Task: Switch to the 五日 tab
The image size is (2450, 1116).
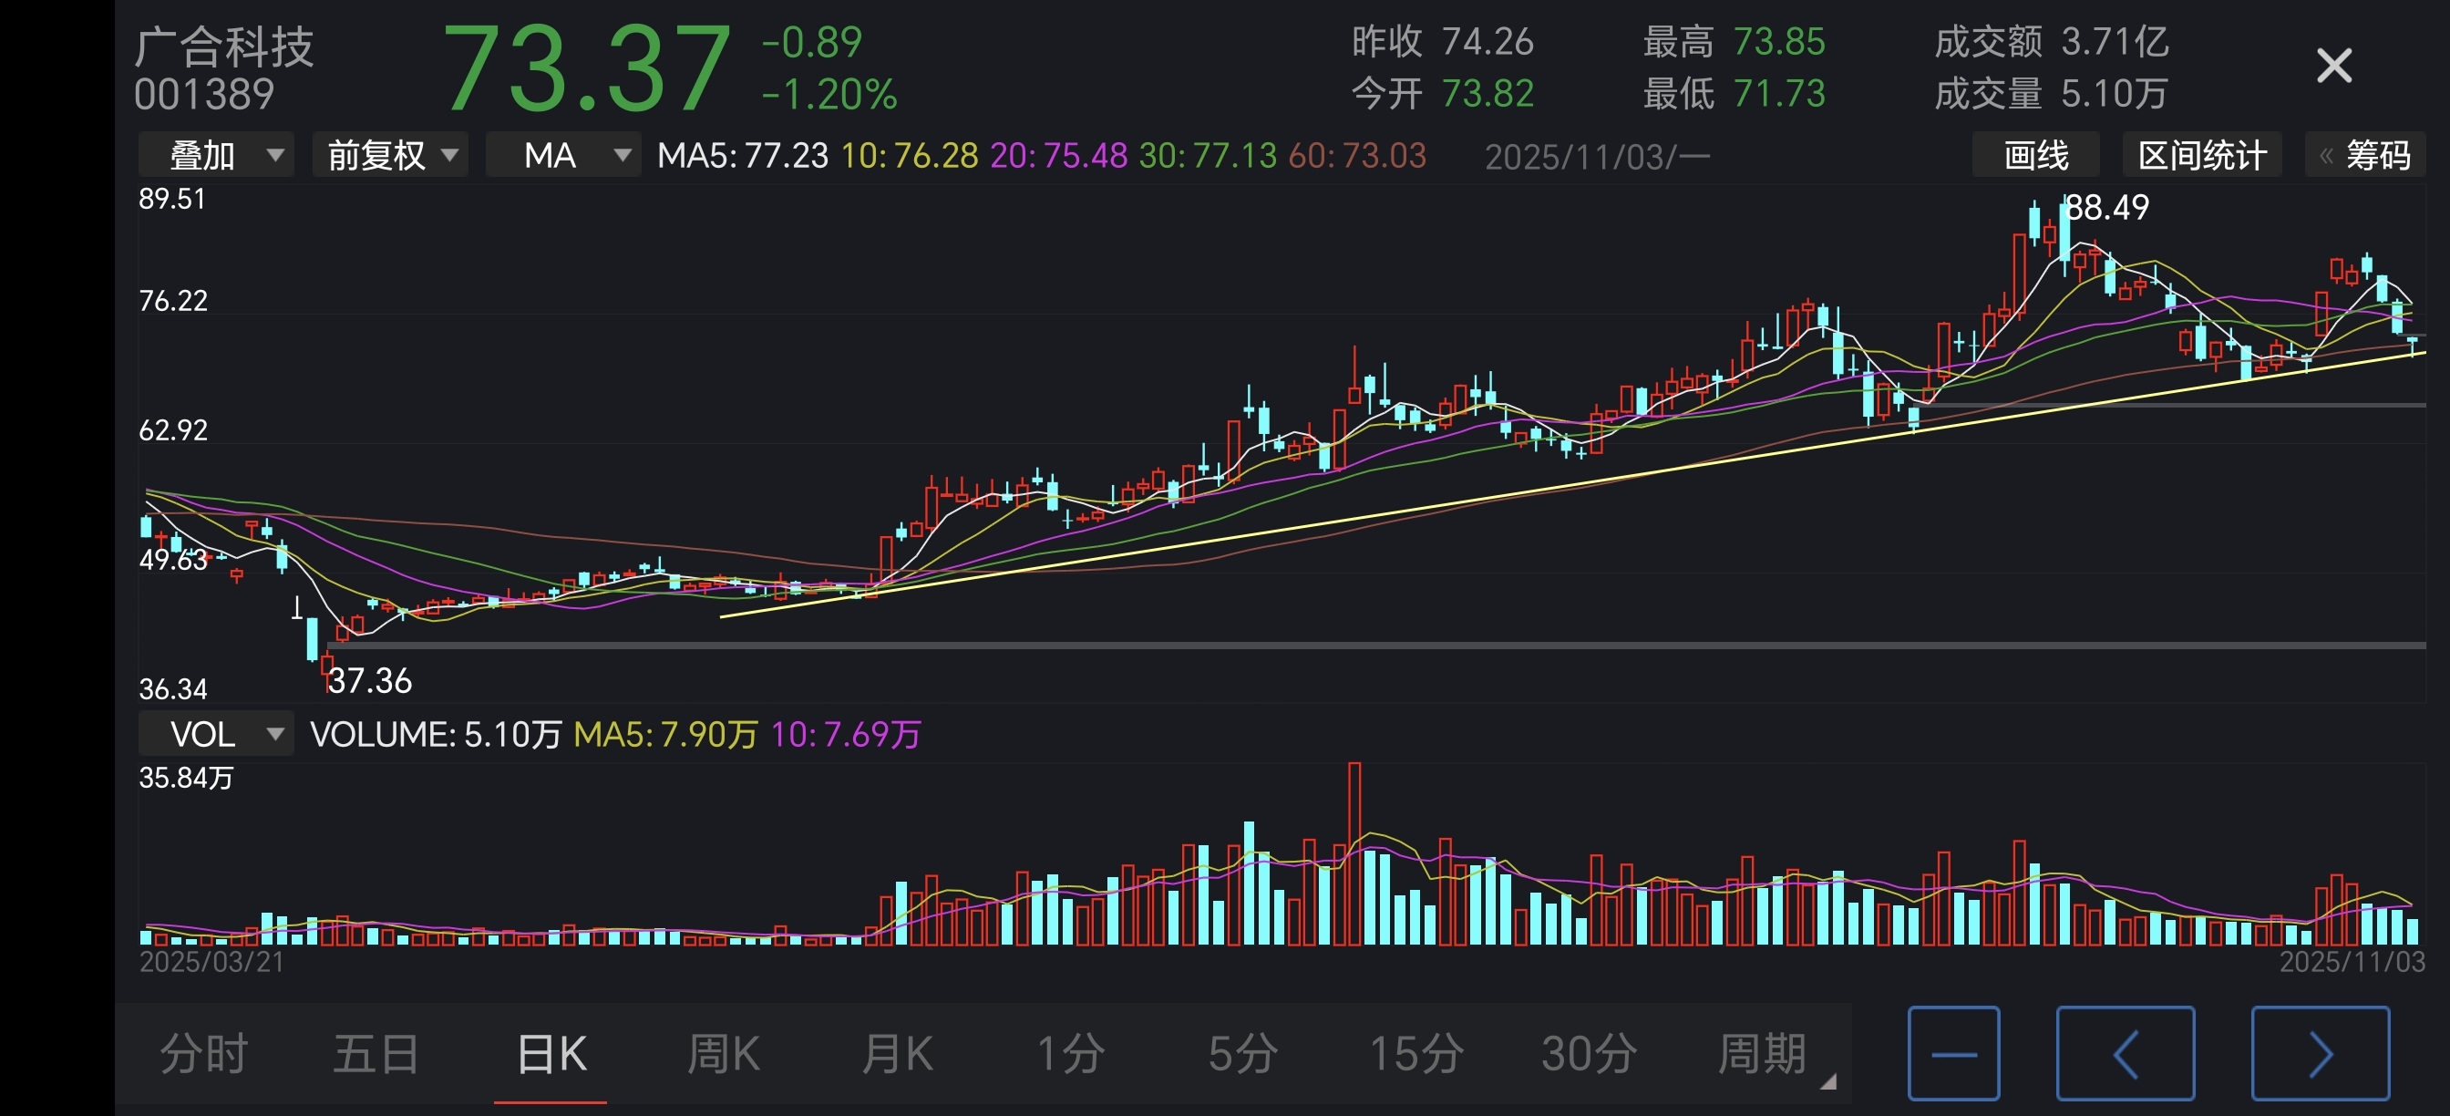Action: point(376,1053)
